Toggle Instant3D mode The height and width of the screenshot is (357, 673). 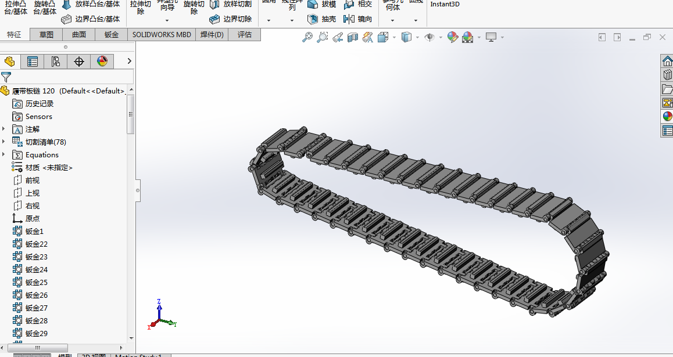tap(445, 4)
